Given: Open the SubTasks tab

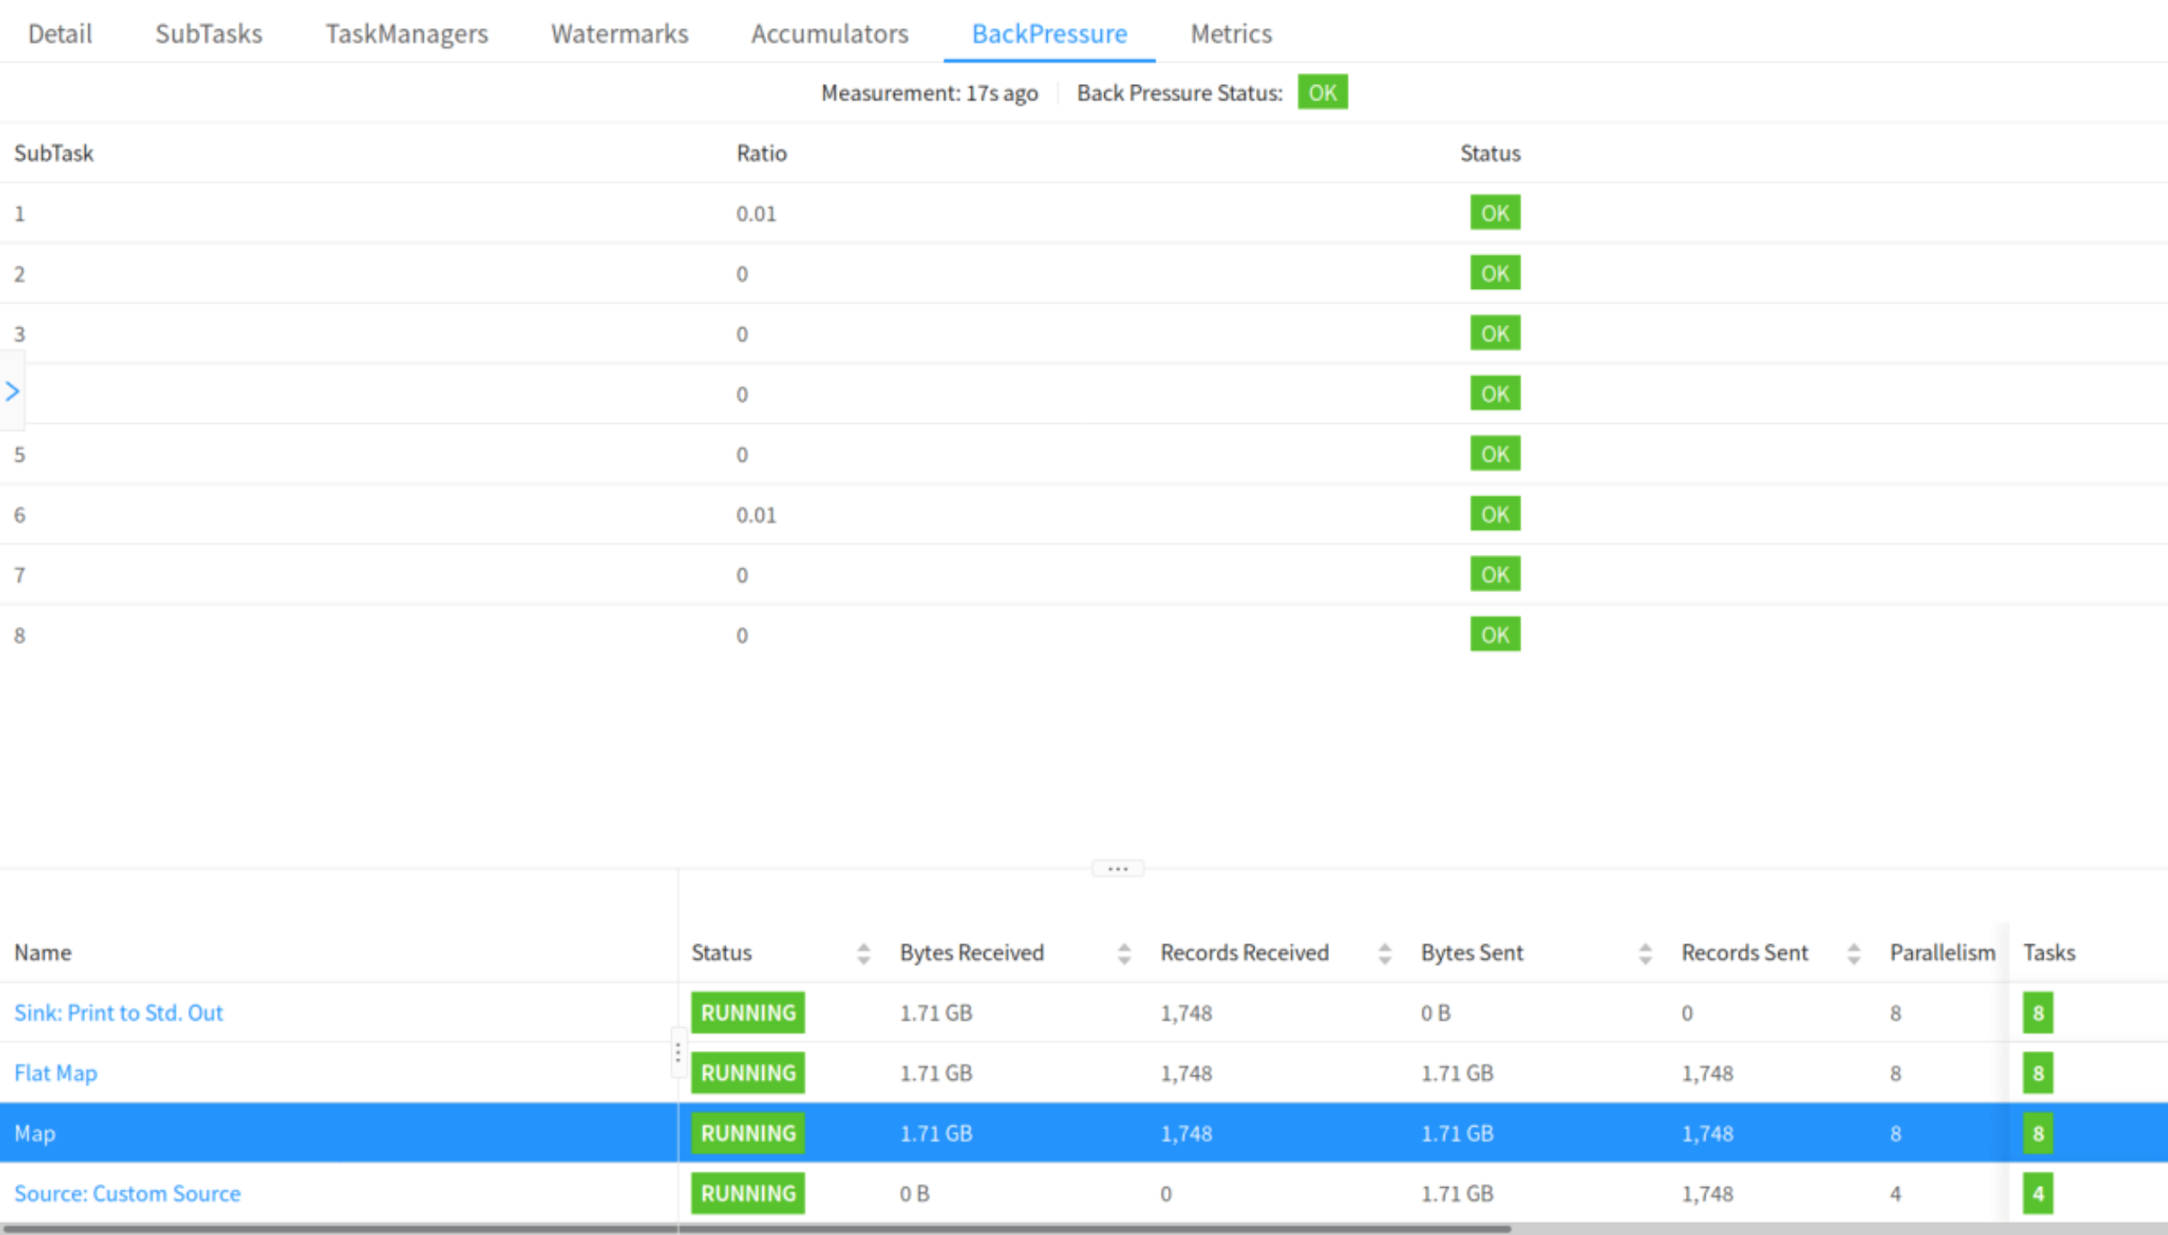Looking at the screenshot, I should [x=208, y=33].
